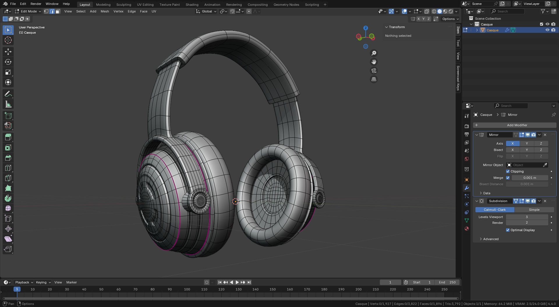
Task: Toggle Clipping checkbox in Mirror modifier
Action: point(508,171)
